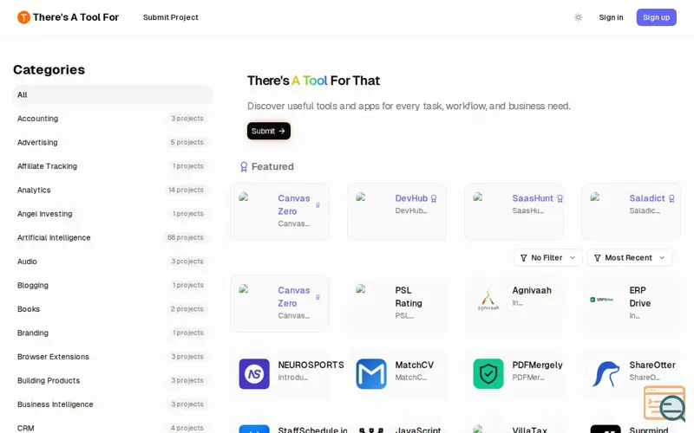The height and width of the screenshot is (433, 694).
Task: Select the Angel Investing category
Action: [x=113, y=214]
